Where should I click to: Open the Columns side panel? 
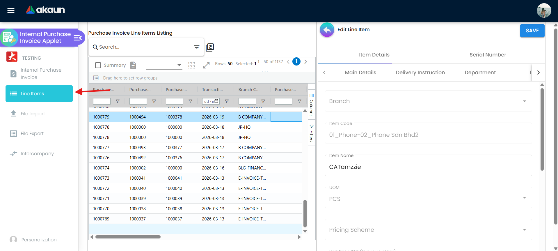coord(311,105)
